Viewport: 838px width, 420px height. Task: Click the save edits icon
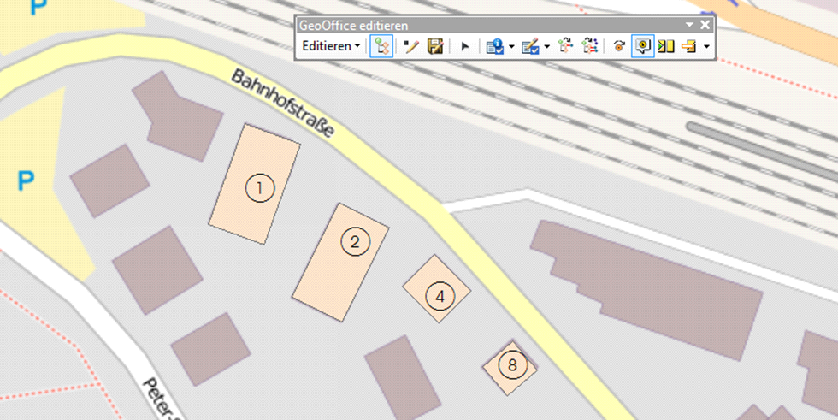pyautogui.click(x=435, y=46)
